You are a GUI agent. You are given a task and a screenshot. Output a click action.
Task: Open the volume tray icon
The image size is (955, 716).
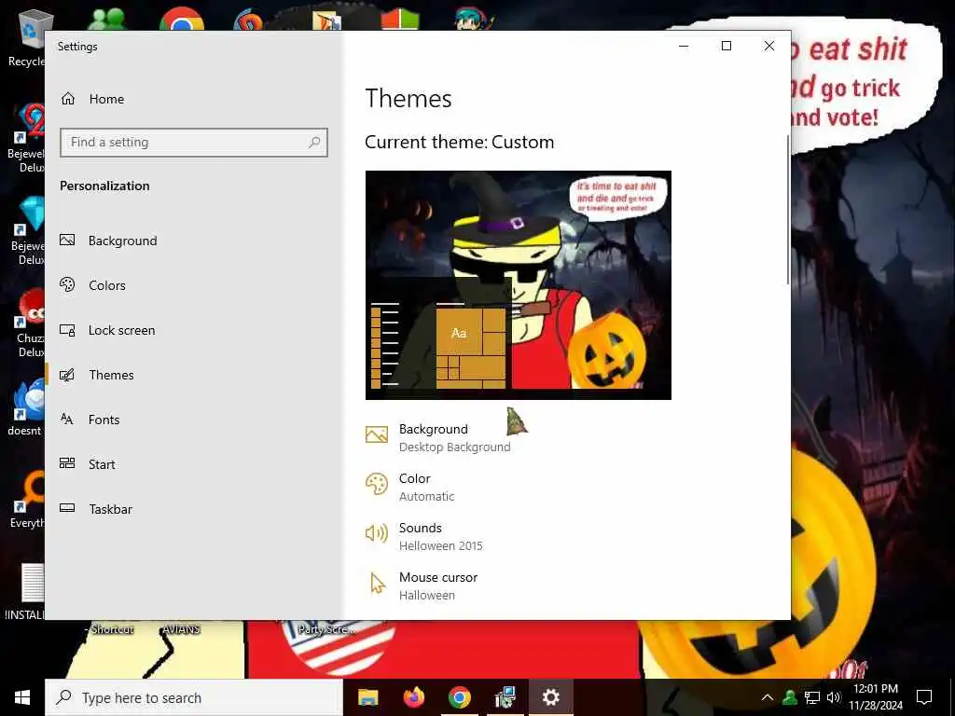pyautogui.click(x=834, y=697)
